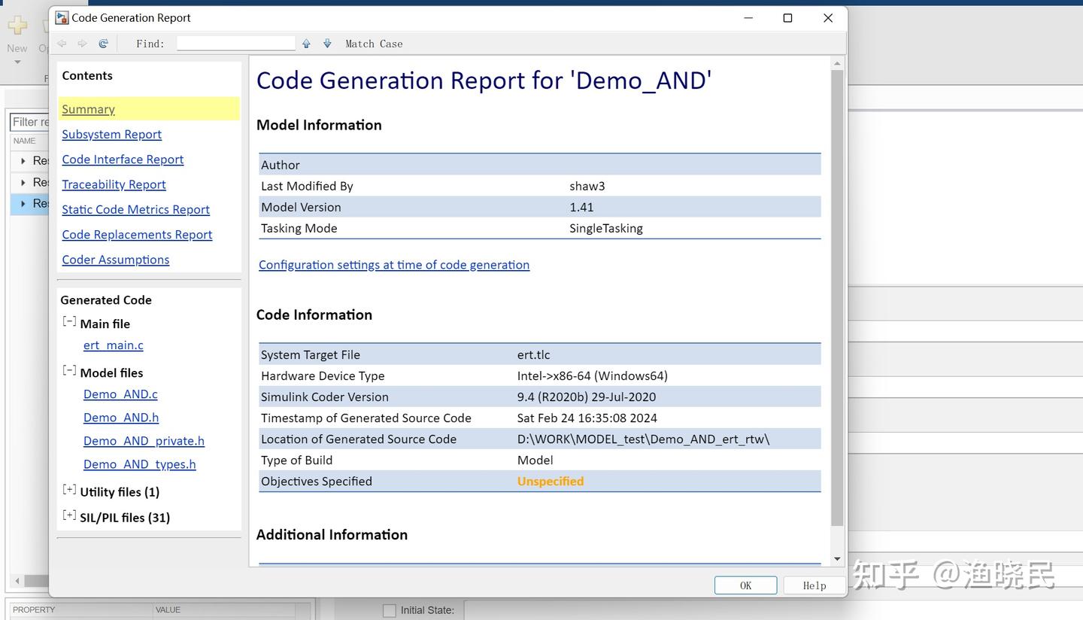Image resolution: width=1083 pixels, height=620 pixels.
Task: Open the dropdown arrow under New
Action: (17, 62)
